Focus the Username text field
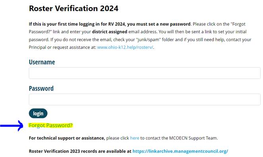Screen dimensions: 263x157 (x=144, y=73)
